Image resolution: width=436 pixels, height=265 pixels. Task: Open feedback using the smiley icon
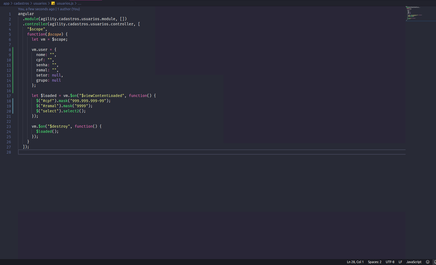pyautogui.click(x=427, y=262)
